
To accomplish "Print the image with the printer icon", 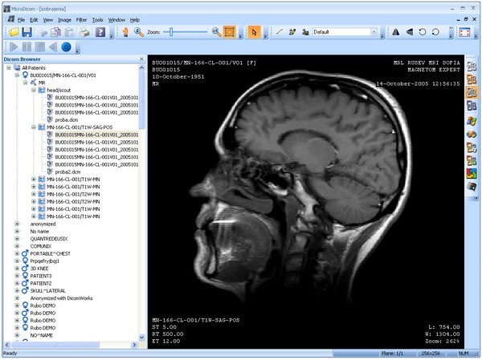I will [x=85, y=32].
